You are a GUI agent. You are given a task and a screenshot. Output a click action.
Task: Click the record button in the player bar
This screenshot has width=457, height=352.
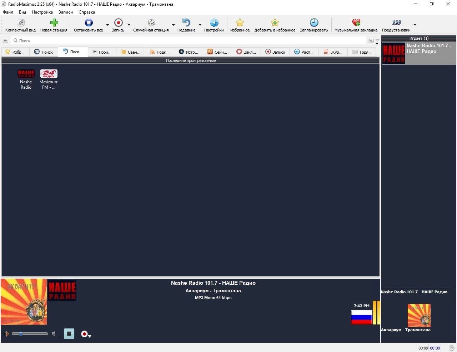pyautogui.click(x=85, y=334)
